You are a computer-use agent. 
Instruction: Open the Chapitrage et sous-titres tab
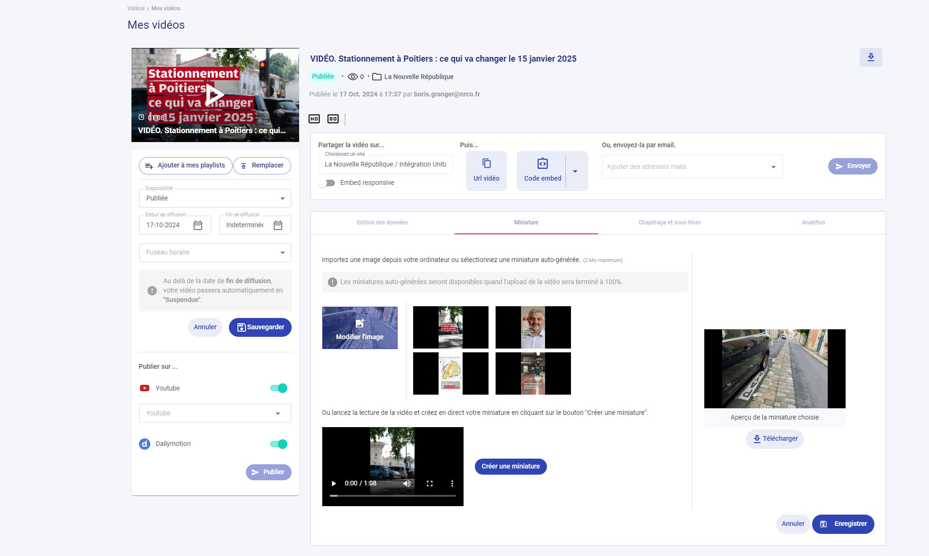(669, 222)
